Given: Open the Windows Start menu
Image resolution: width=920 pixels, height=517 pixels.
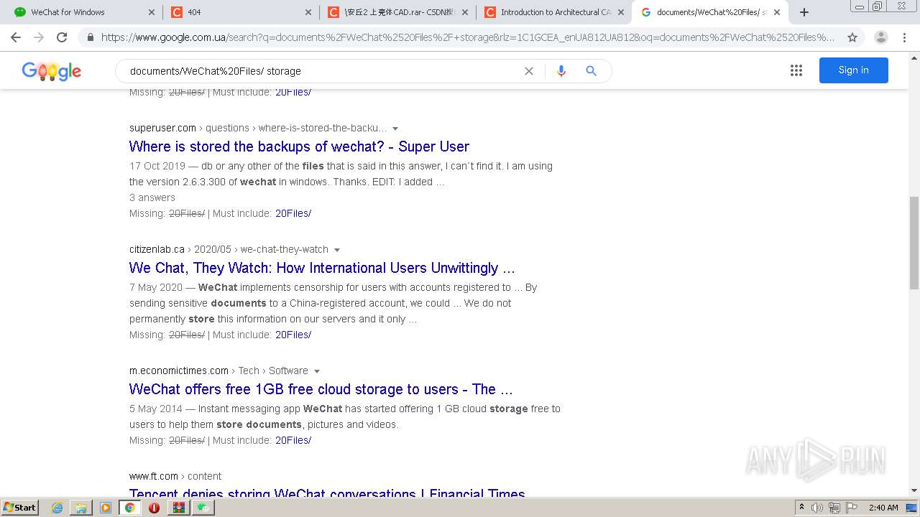Looking at the screenshot, I should coord(20,508).
